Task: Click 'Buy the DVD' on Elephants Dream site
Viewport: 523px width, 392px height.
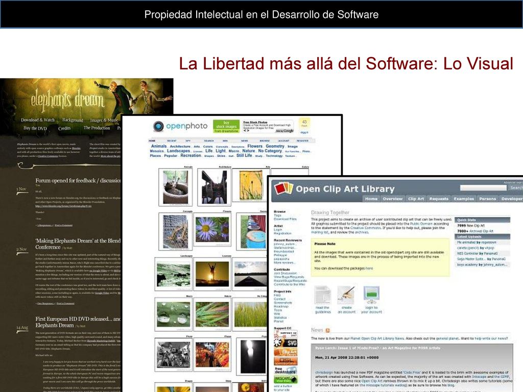Action: pos(35,128)
